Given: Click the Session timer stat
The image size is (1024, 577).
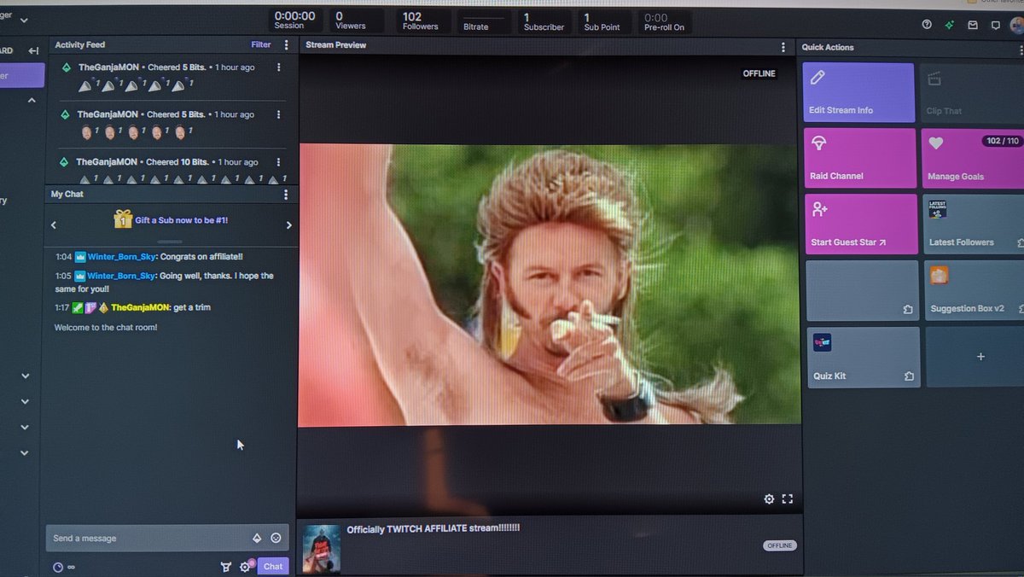Looking at the screenshot, I should (x=294, y=21).
